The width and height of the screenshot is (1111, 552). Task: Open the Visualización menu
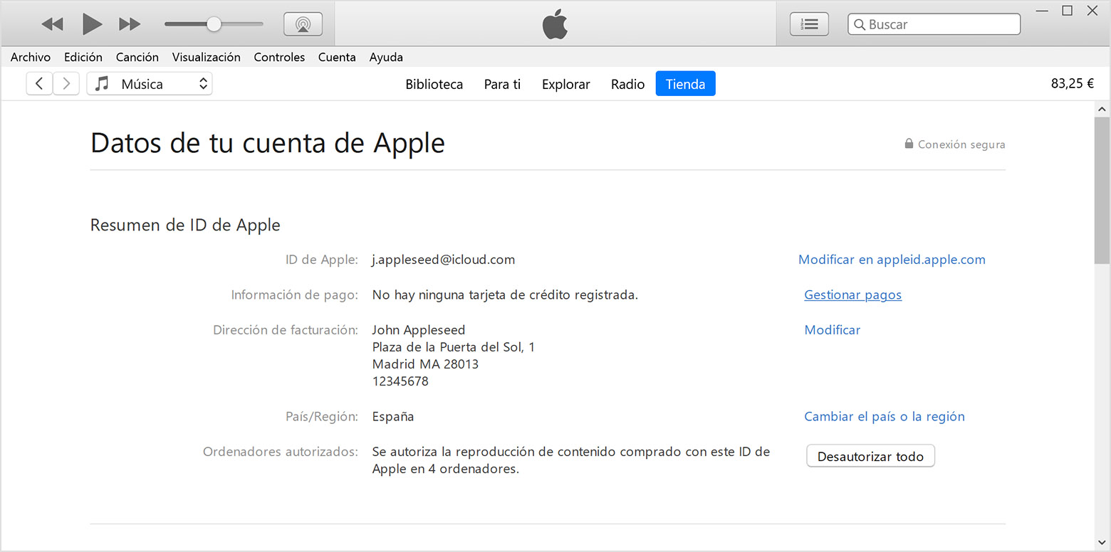pos(206,57)
